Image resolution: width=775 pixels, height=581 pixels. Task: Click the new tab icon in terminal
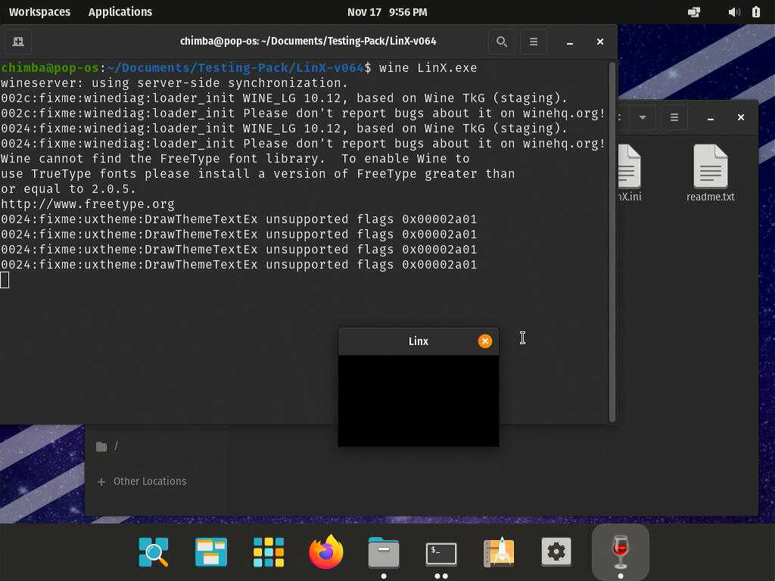tap(18, 42)
